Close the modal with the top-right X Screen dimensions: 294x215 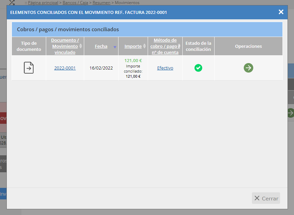pyautogui.click(x=281, y=12)
